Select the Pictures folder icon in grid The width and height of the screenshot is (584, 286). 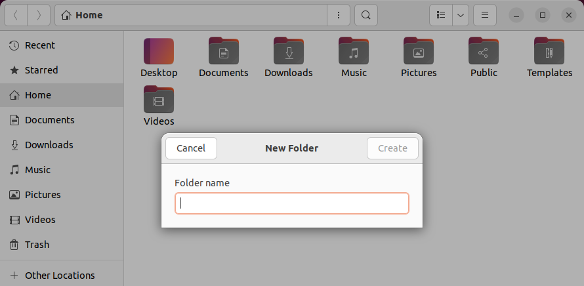click(x=419, y=51)
